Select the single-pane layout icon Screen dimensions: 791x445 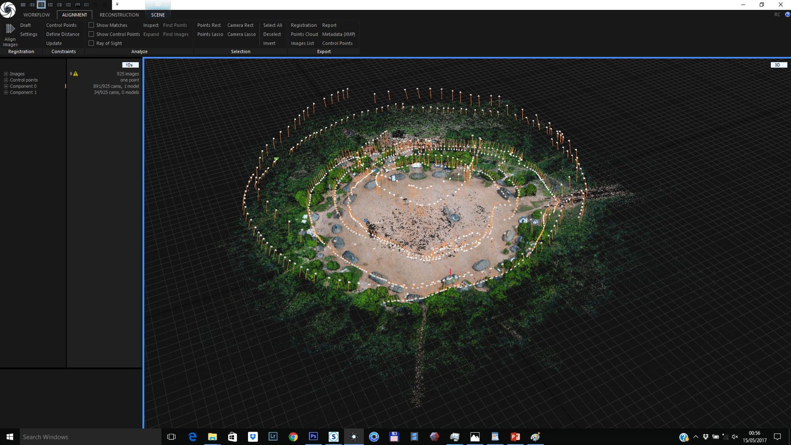click(x=23, y=5)
